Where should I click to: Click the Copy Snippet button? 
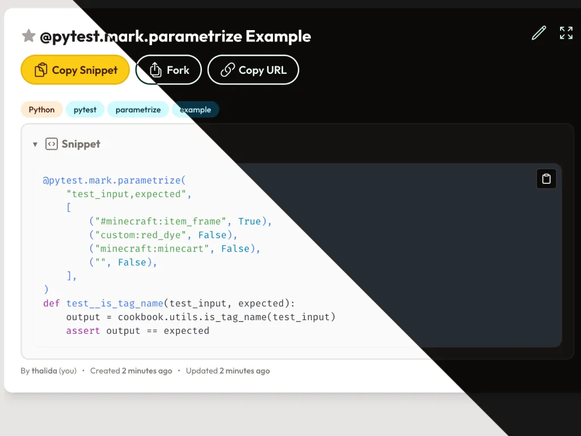75,70
